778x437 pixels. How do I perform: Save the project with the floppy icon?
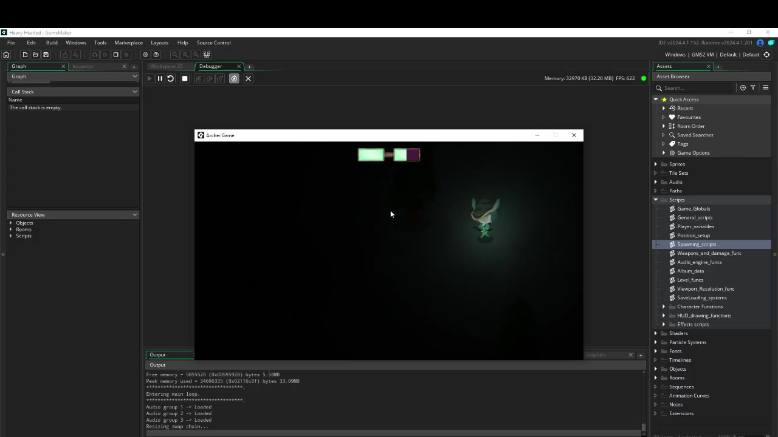click(46, 55)
